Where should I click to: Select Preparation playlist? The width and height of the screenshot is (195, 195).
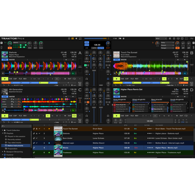click(x=12, y=149)
